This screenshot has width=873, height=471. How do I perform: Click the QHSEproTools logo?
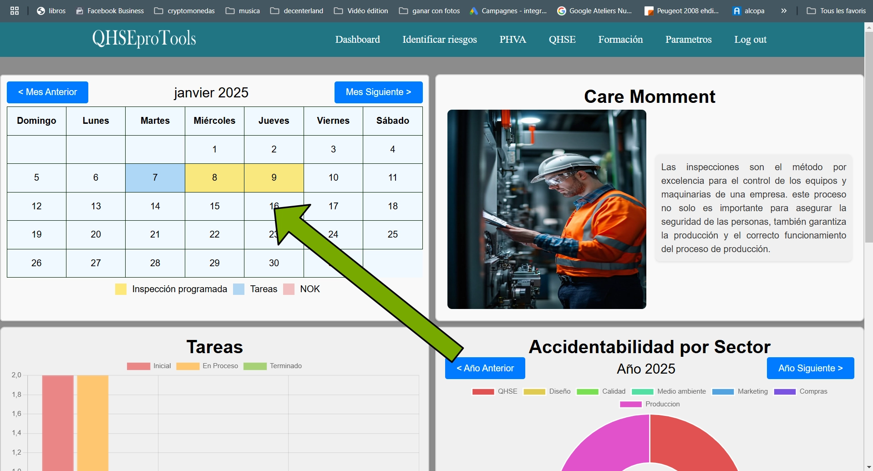click(144, 39)
